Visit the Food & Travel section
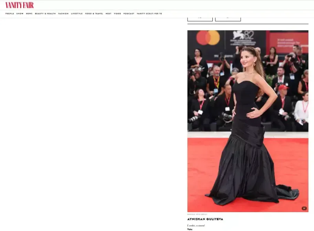The height and width of the screenshot is (231, 314). [x=94, y=14]
